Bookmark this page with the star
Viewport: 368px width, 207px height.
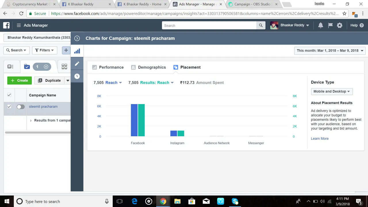344,14
